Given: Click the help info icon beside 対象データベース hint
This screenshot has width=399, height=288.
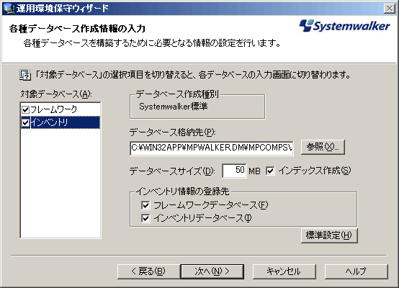Looking at the screenshot, I should point(25,76).
